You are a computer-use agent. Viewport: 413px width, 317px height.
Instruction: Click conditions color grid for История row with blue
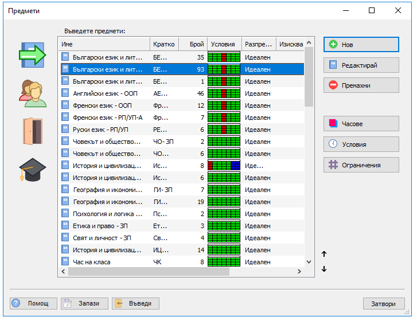(224, 166)
